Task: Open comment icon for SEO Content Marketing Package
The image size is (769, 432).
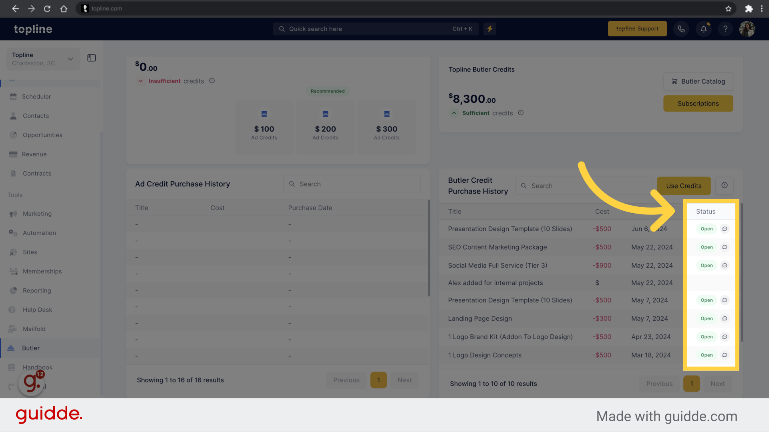Action: tap(725, 247)
